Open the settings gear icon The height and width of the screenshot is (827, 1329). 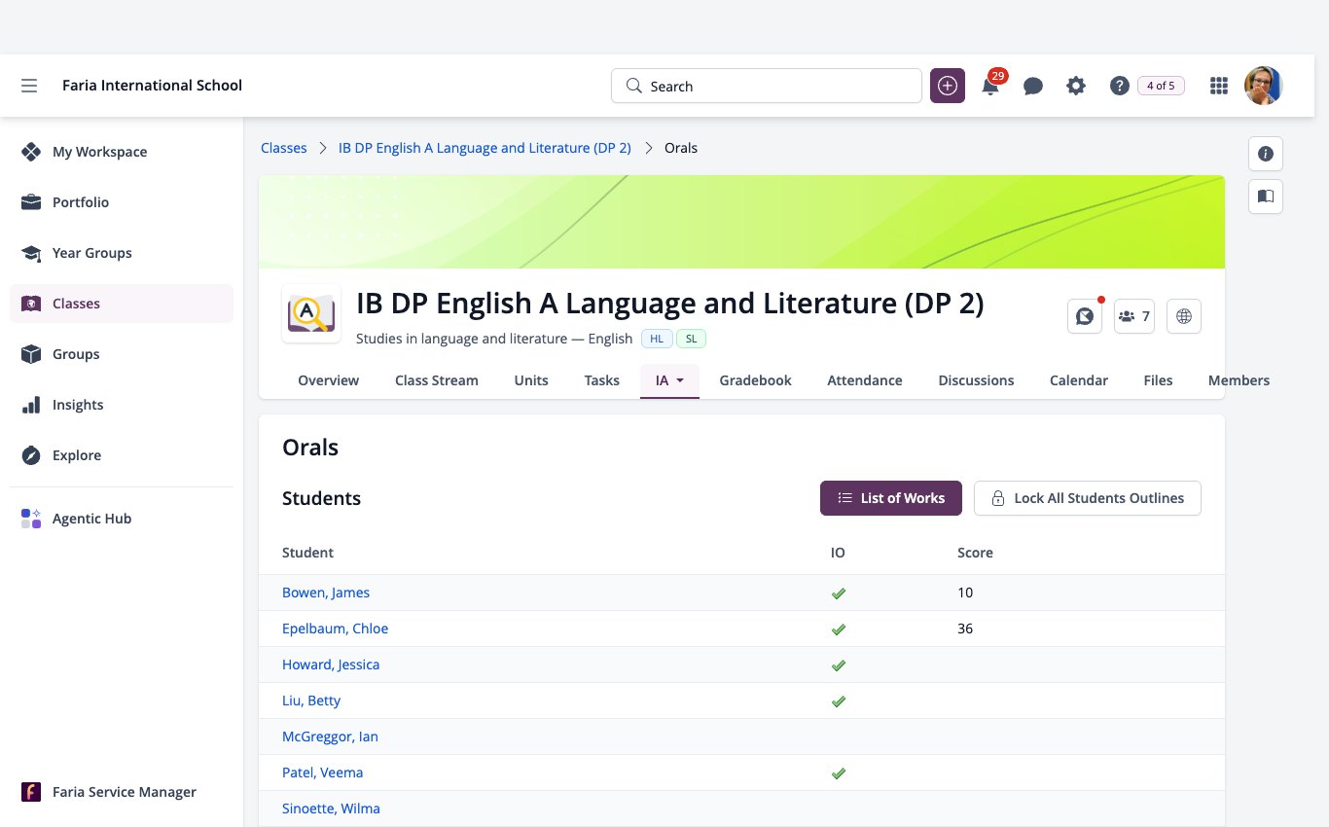(x=1076, y=86)
